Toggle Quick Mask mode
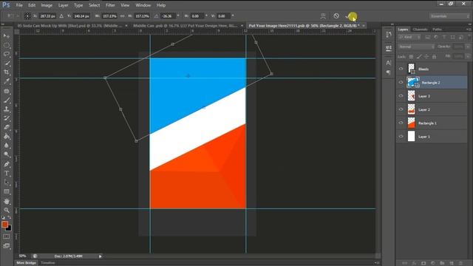This screenshot has height=266, width=473. (x=7, y=237)
